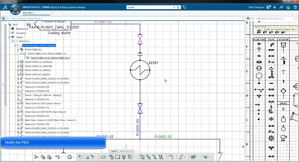This screenshot has height=162, width=299.
Task: Click the Share arrow icon in top bar
Action: coord(282,7)
